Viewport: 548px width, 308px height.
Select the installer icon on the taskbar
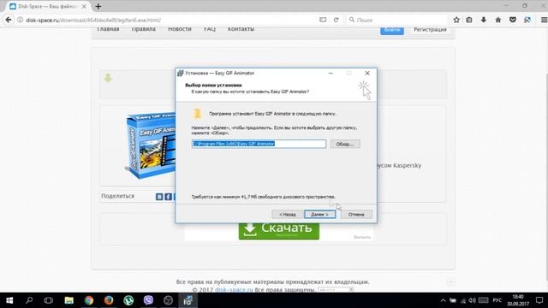[x=188, y=300]
